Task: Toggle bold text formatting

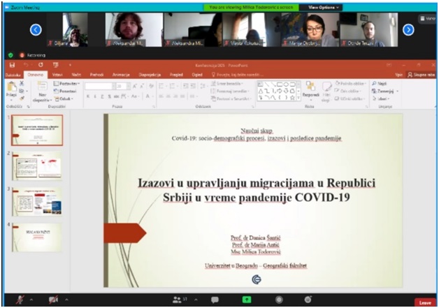Action: [x=88, y=96]
